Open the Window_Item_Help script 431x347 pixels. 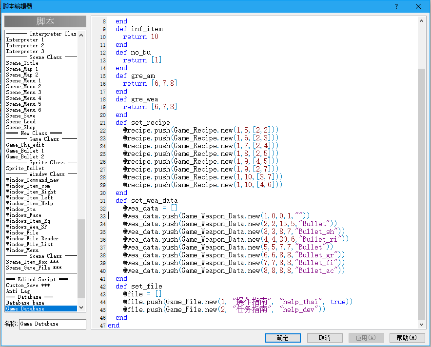(29, 203)
